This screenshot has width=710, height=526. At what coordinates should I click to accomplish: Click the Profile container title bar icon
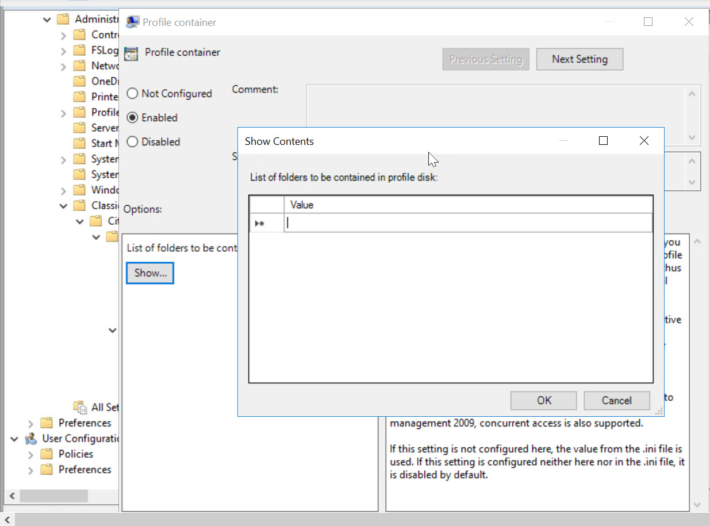tap(133, 22)
